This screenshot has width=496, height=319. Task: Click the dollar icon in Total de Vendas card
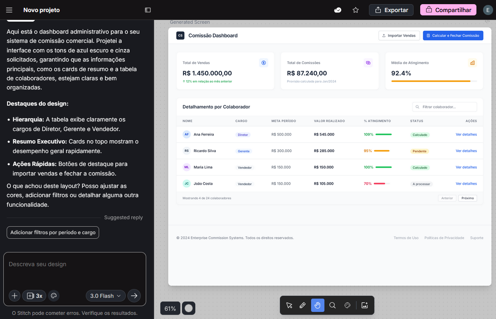tap(264, 62)
